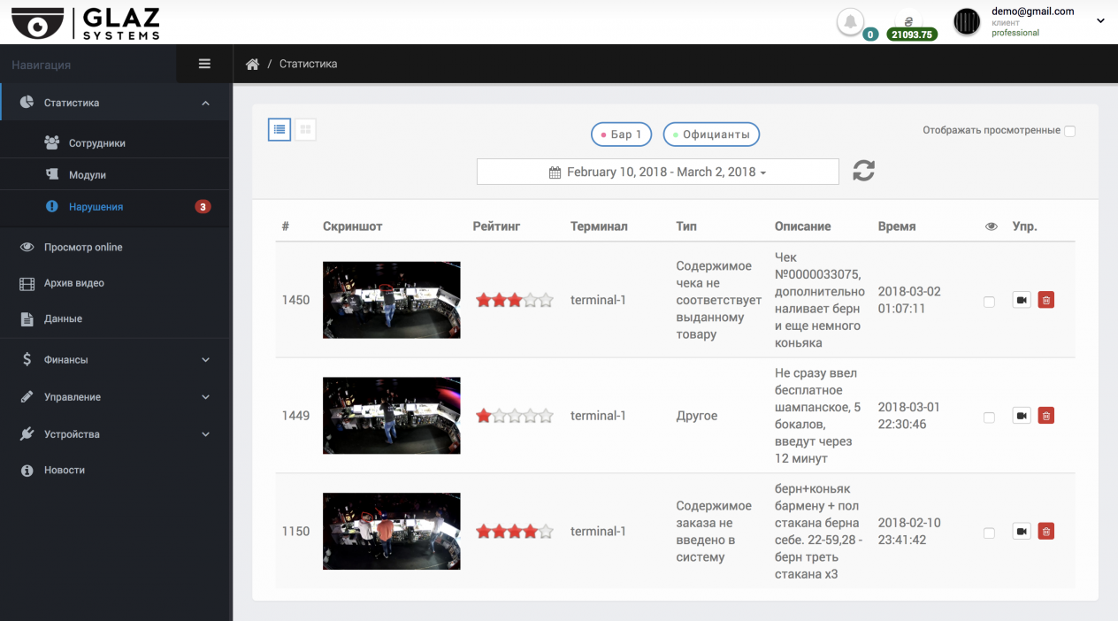Click the 'Бар 1' filter button
Viewport: 1118px width, 621px height.
pyautogui.click(x=621, y=134)
